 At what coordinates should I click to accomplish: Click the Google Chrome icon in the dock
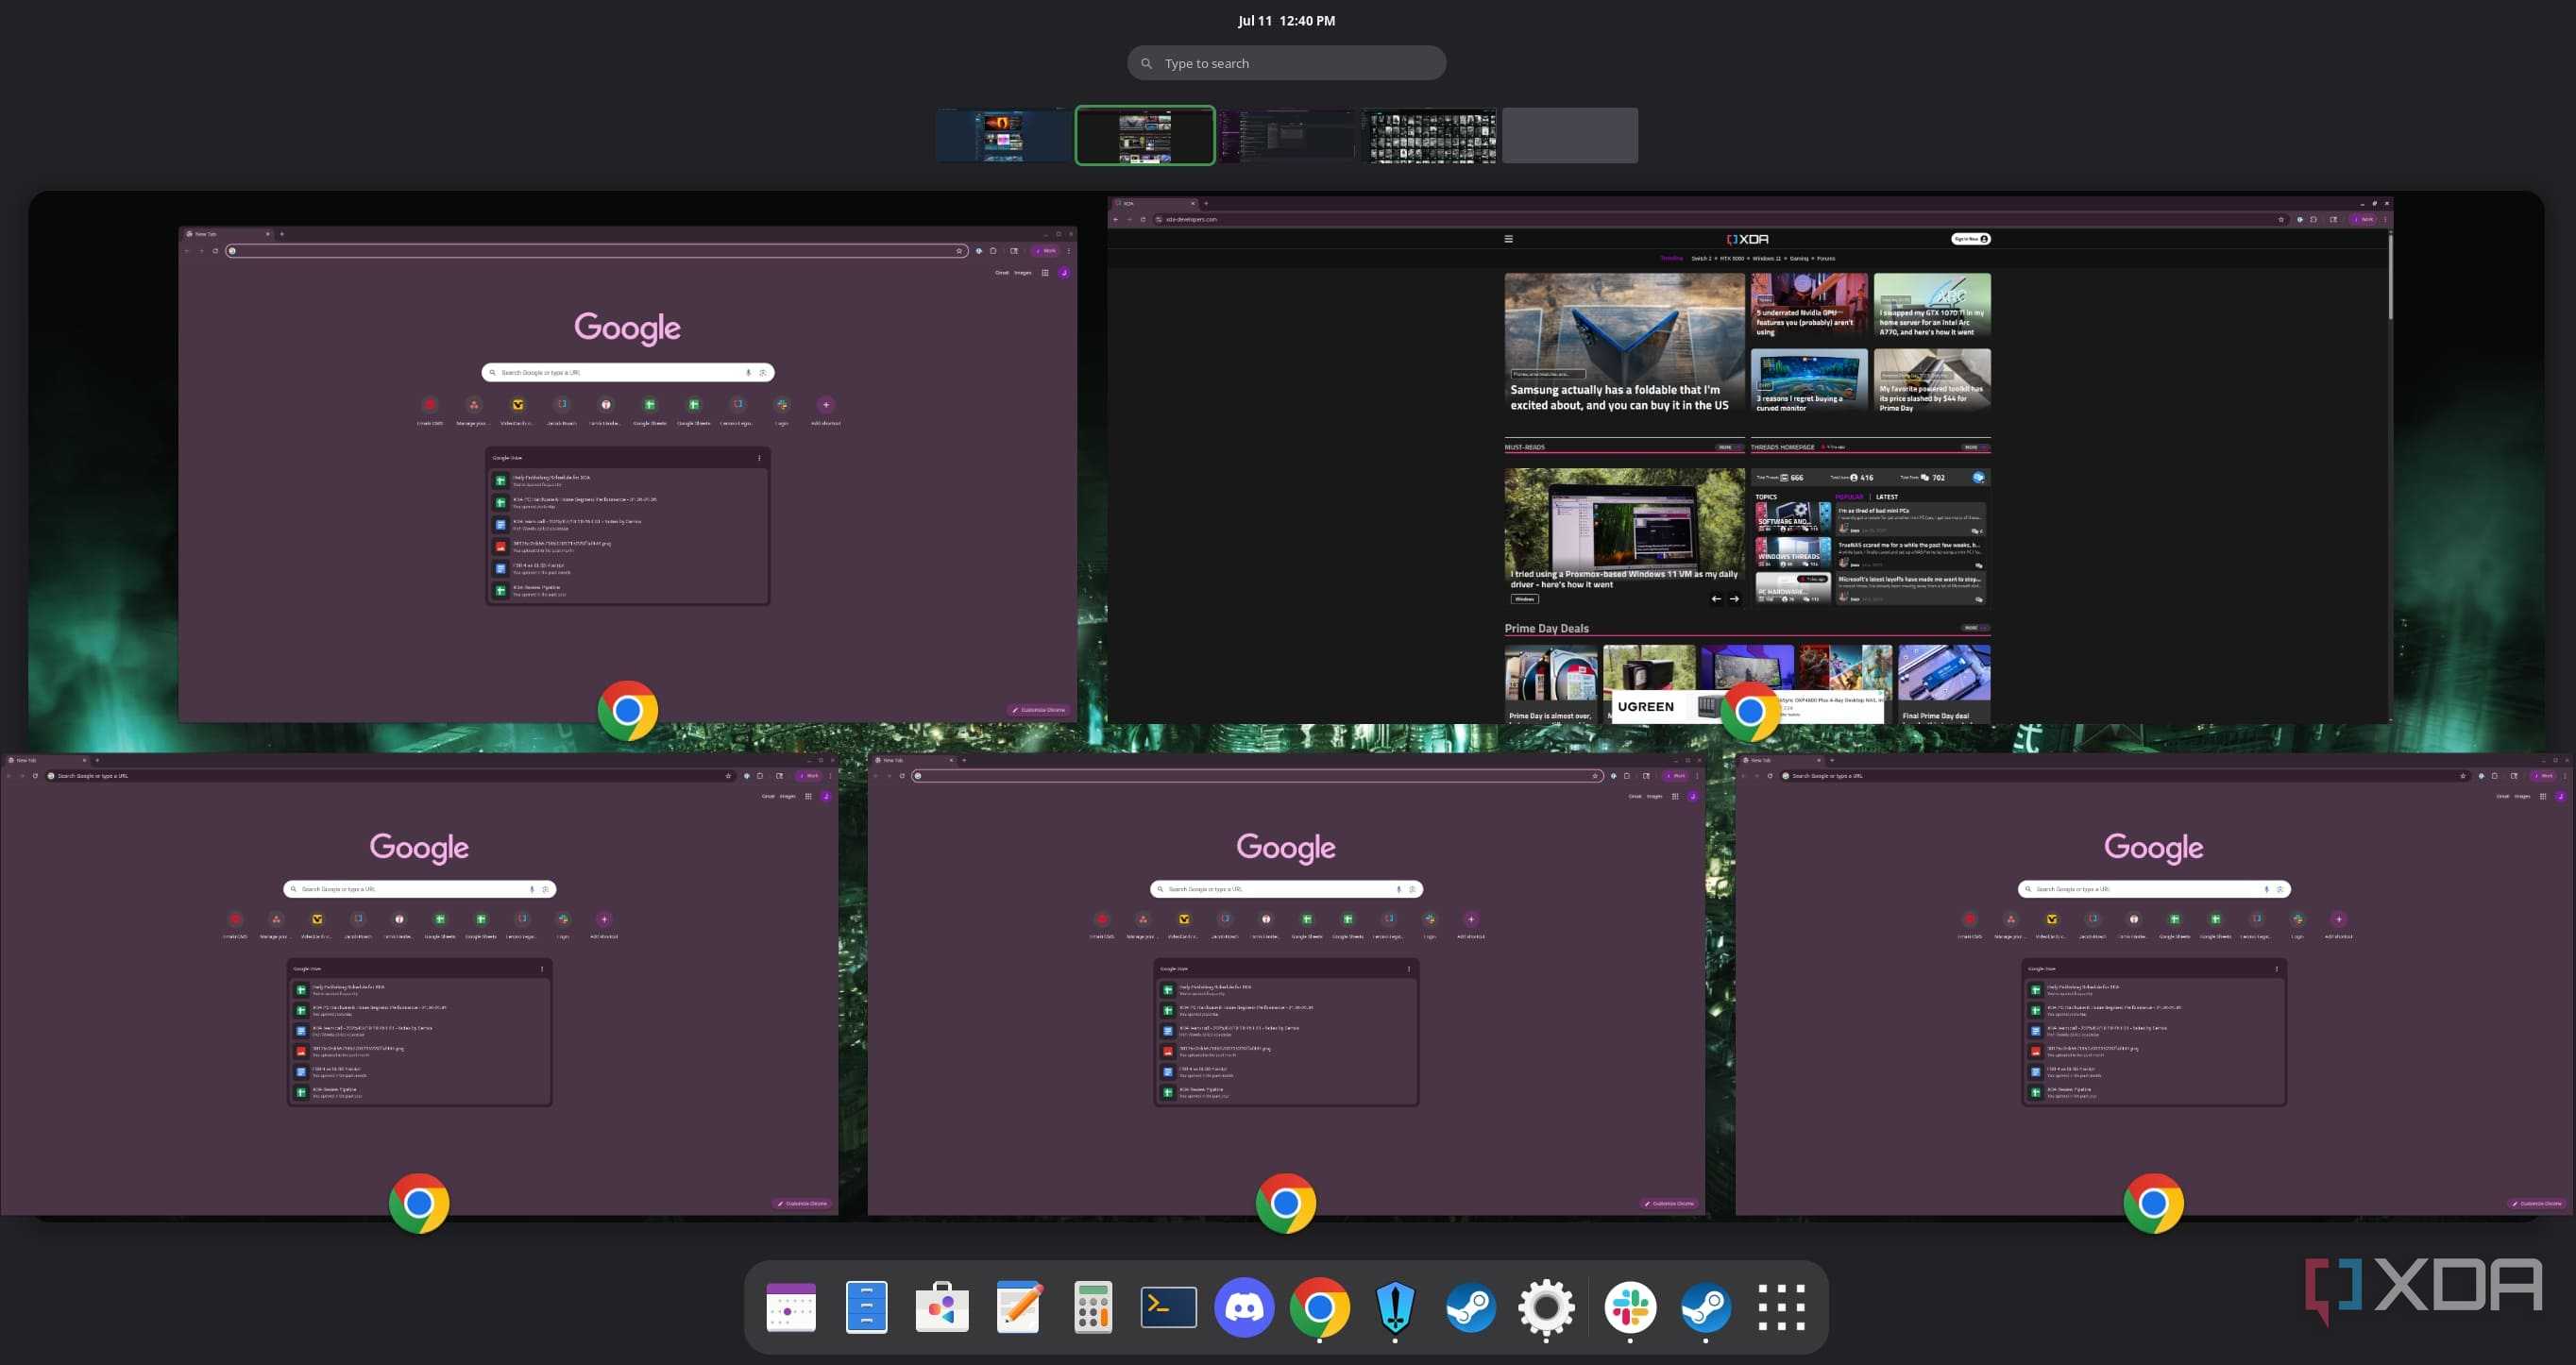[1319, 1307]
